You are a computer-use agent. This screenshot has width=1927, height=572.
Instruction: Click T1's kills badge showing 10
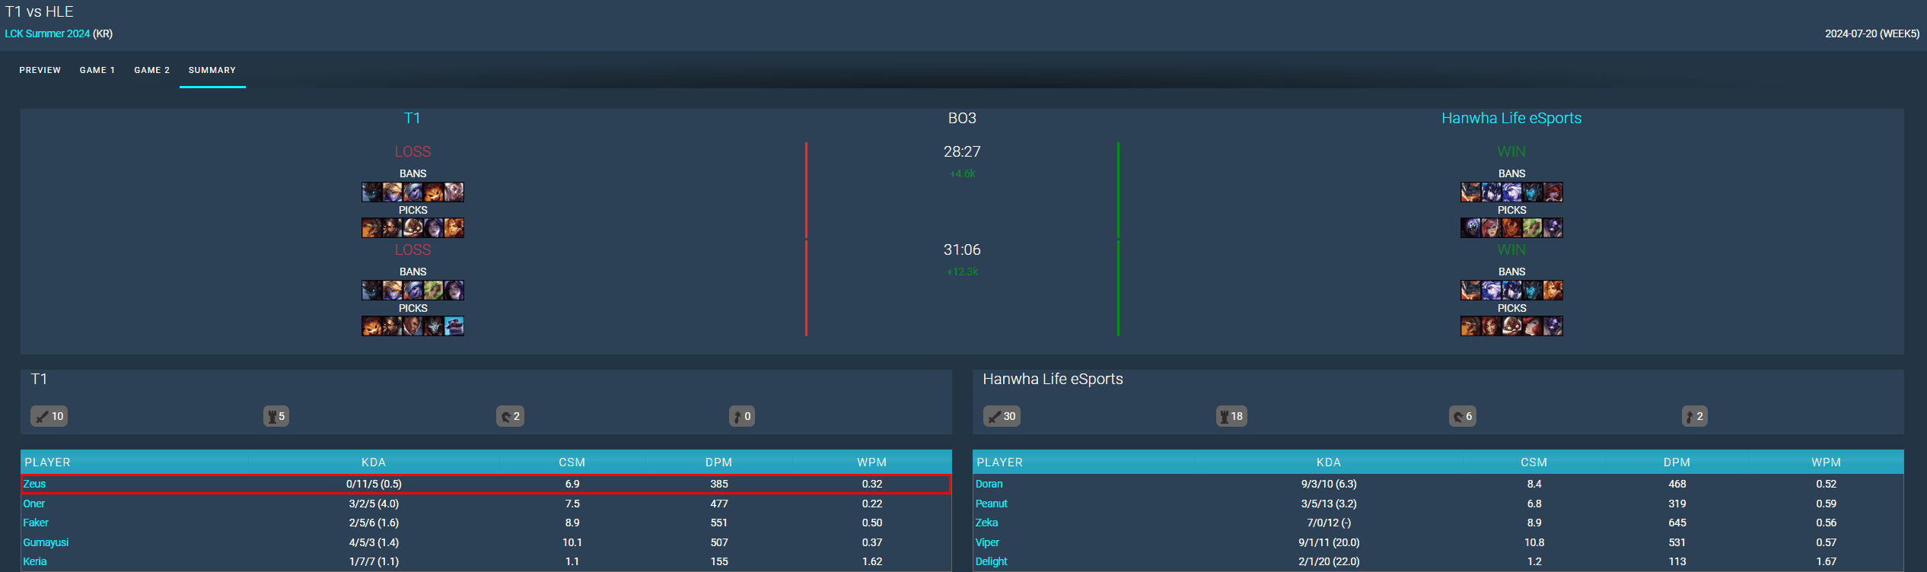click(49, 416)
